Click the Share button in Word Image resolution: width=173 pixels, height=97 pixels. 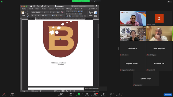coord(92,9)
